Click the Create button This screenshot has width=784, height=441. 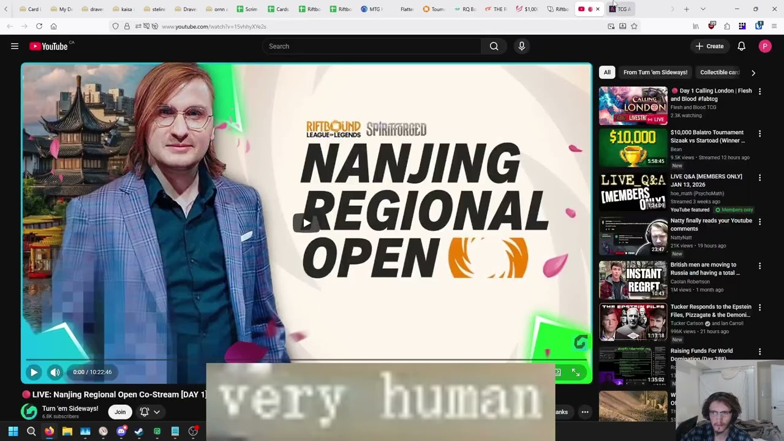pyautogui.click(x=709, y=46)
